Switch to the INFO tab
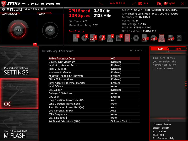The image size is (188, 141). tap(178, 49)
